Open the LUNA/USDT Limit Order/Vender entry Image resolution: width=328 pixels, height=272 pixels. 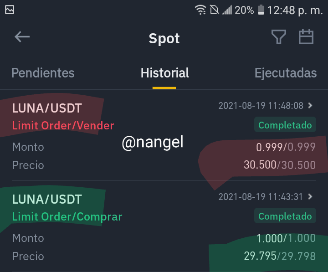(x=164, y=135)
